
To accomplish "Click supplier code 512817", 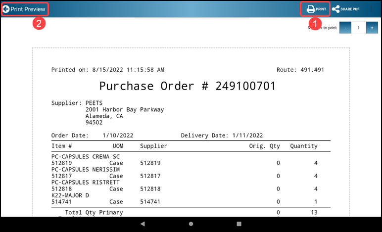I will pos(150,176).
